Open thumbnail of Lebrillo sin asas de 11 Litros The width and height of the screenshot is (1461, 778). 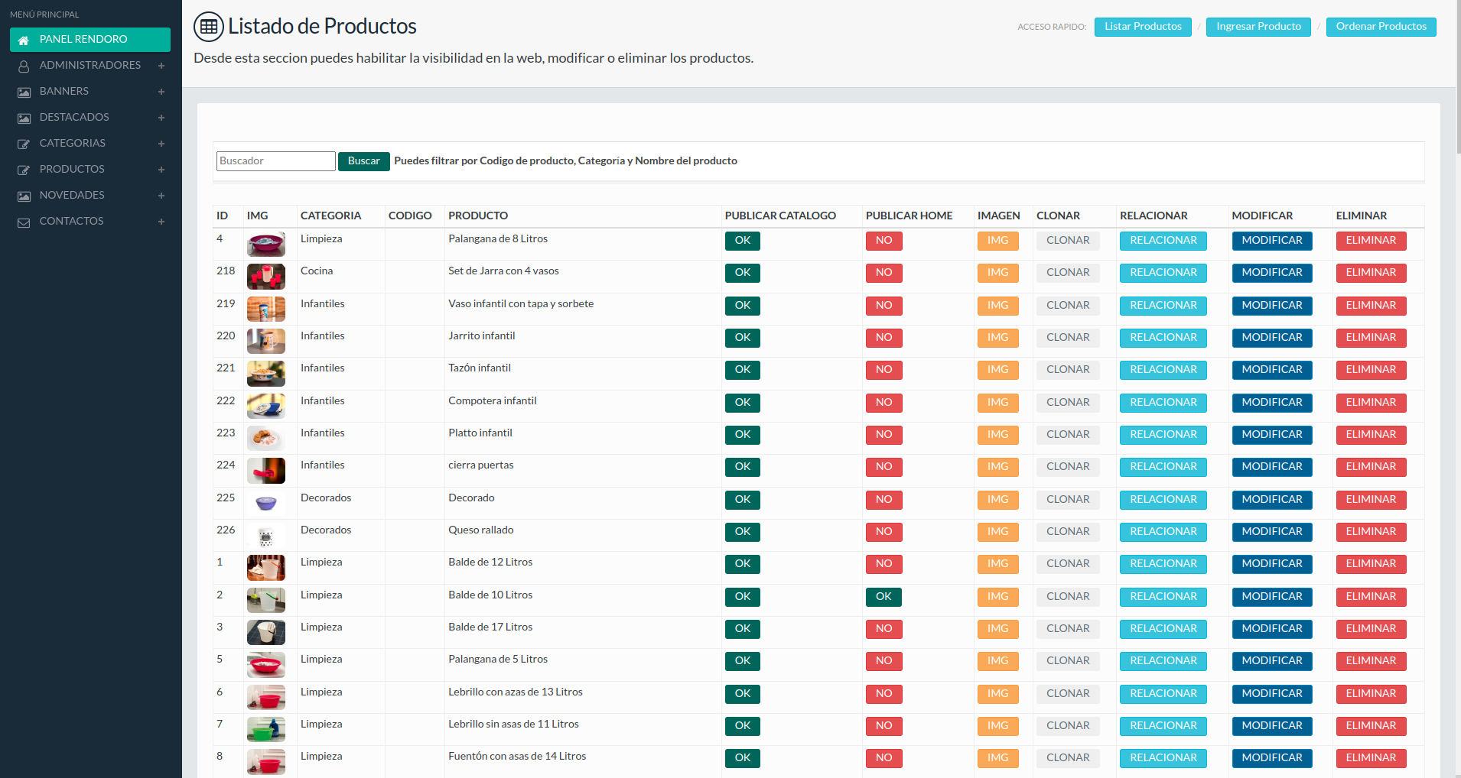point(265,730)
